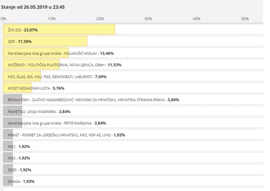Click the ŽIVI ZID 23,07% bar
Image resolution: width=270 pixels, height=191 pixels.
[59, 30]
